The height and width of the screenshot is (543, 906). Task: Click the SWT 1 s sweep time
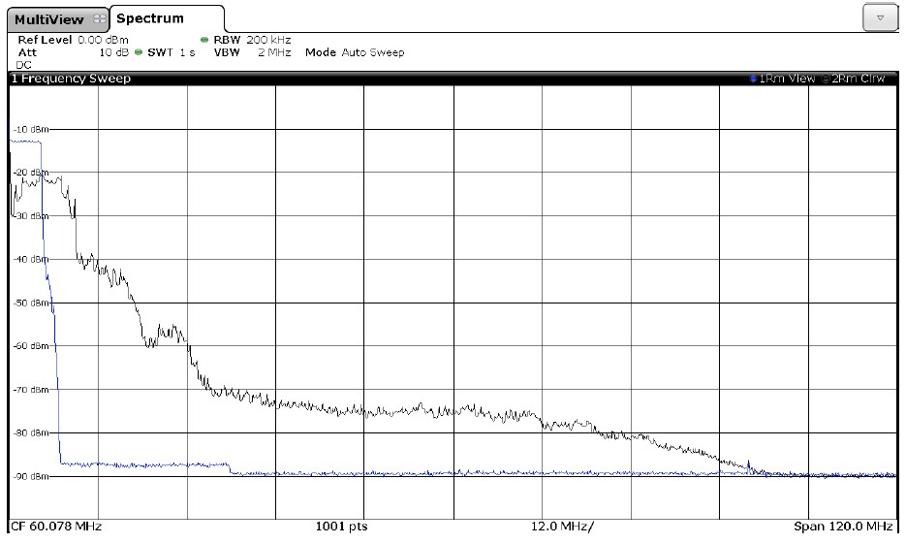[171, 52]
